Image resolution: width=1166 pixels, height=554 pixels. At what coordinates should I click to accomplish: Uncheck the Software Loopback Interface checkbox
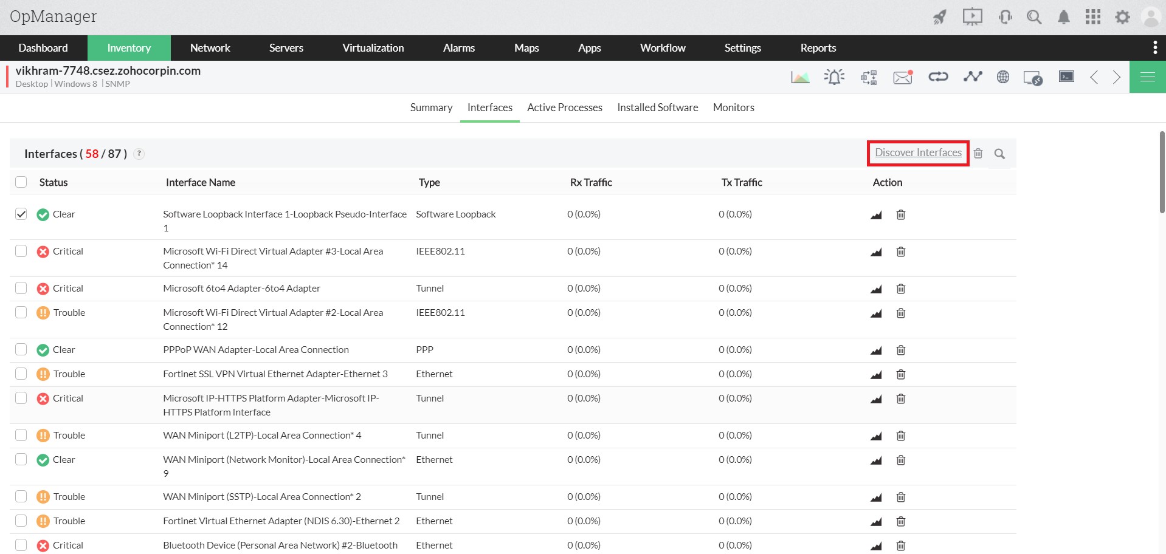coord(21,214)
